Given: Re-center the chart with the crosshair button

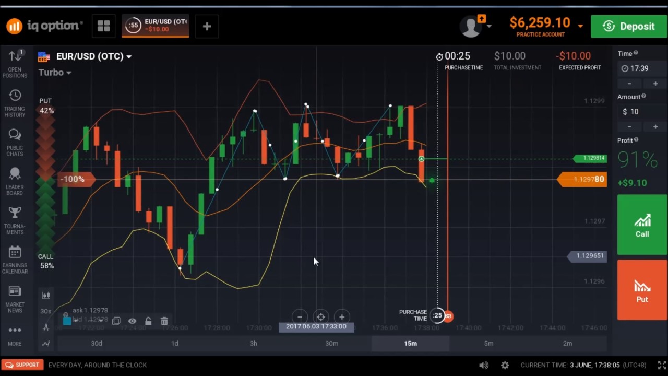Looking at the screenshot, I should (320, 316).
